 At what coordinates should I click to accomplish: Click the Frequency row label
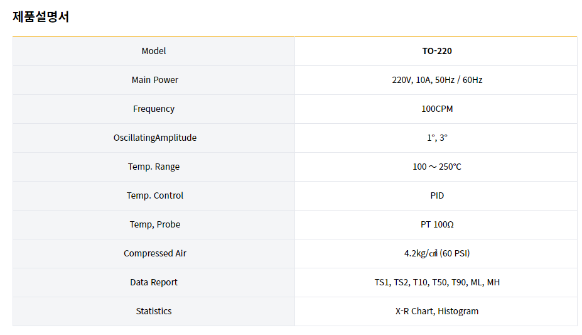coord(154,109)
